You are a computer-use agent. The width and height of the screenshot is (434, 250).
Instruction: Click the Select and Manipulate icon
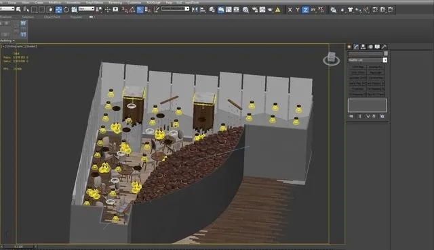107,9
